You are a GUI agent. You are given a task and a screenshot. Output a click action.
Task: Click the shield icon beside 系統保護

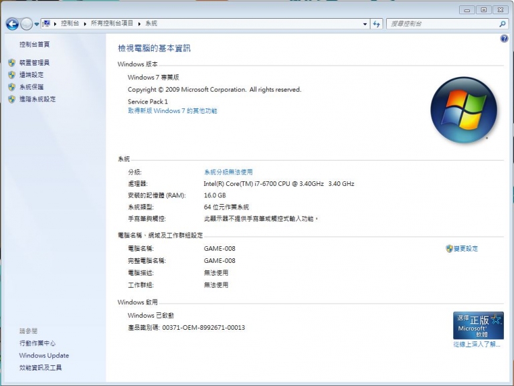[x=12, y=87]
